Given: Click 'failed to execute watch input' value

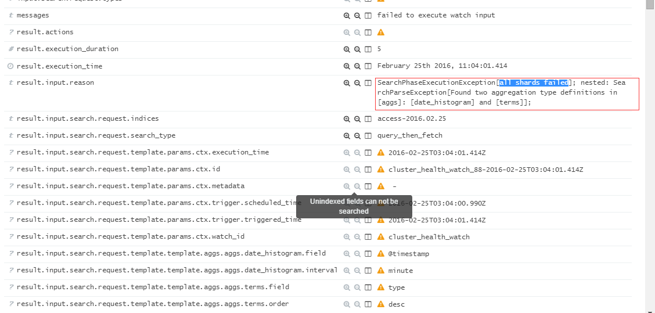Looking at the screenshot, I should coord(436,15).
